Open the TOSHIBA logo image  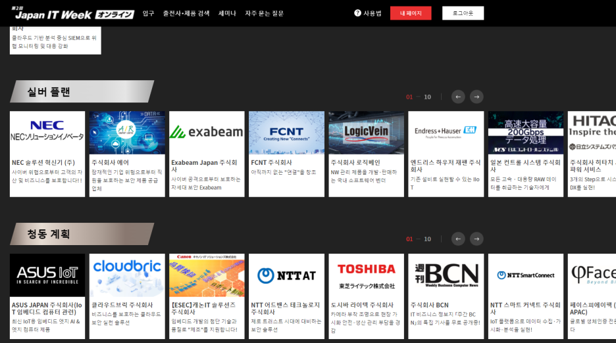[x=366, y=275]
